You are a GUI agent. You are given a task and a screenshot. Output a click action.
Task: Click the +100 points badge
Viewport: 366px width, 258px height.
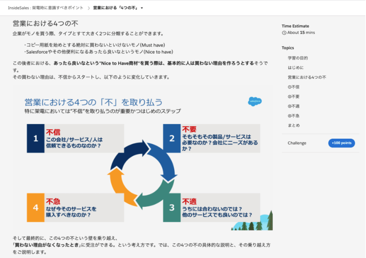(x=341, y=143)
